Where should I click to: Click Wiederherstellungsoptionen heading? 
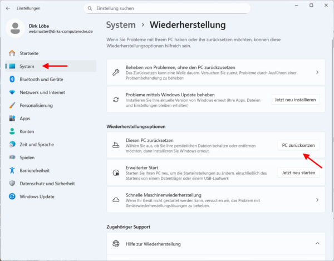click(x=136, y=126)
